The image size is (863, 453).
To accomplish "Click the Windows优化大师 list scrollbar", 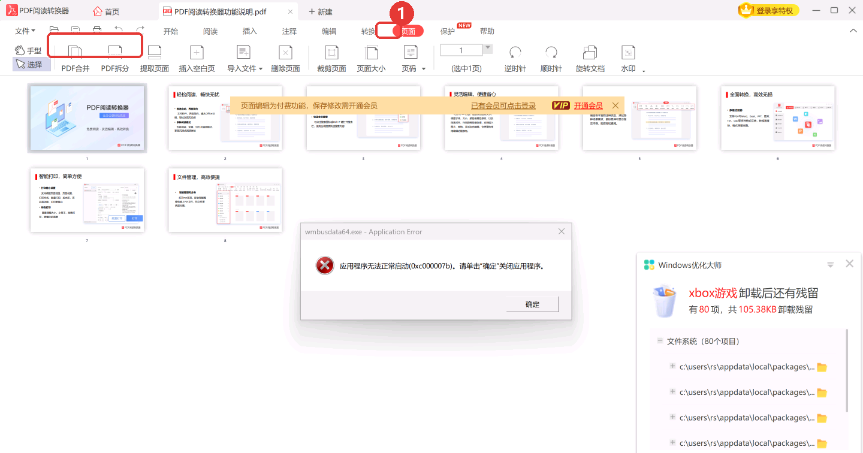I will coord(847,370).
